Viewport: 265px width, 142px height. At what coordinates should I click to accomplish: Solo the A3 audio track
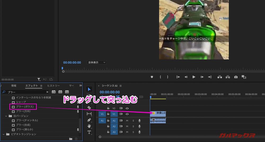[133, 132]
